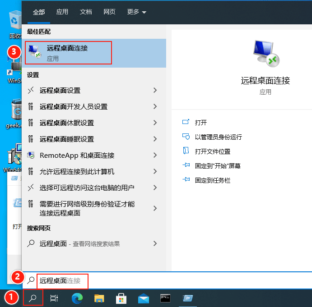Expand the 选择可远程访问这台电脑的用户 arrow

(155, 188)
